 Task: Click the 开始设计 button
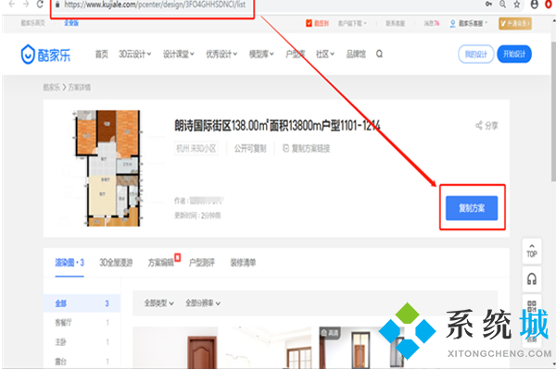coord(513,54)
